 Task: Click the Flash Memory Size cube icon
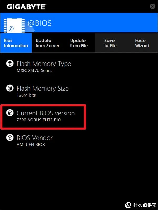point(10,88)
